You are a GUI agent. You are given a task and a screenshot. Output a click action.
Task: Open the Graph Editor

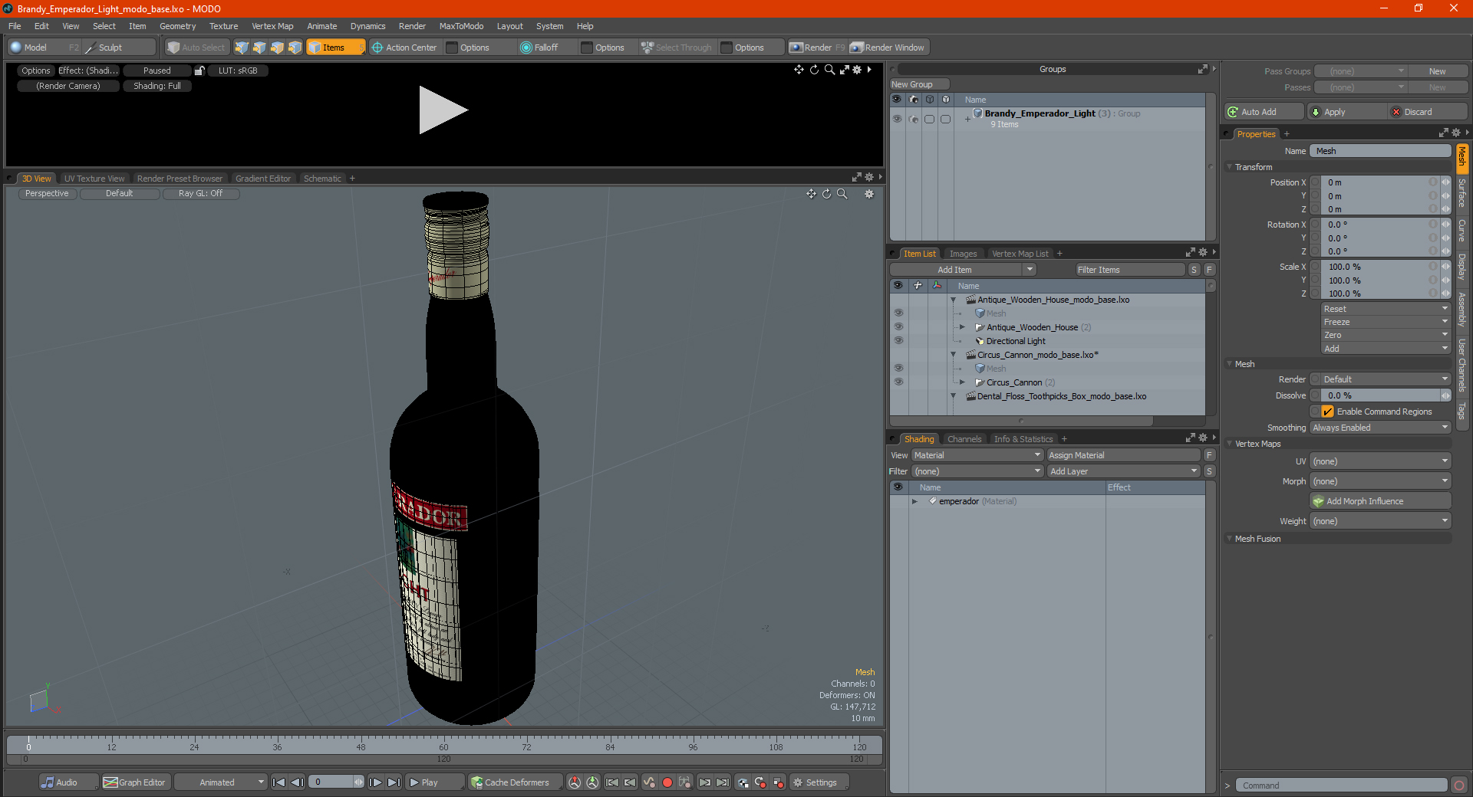pyautogui.click(x=134, y=782)
